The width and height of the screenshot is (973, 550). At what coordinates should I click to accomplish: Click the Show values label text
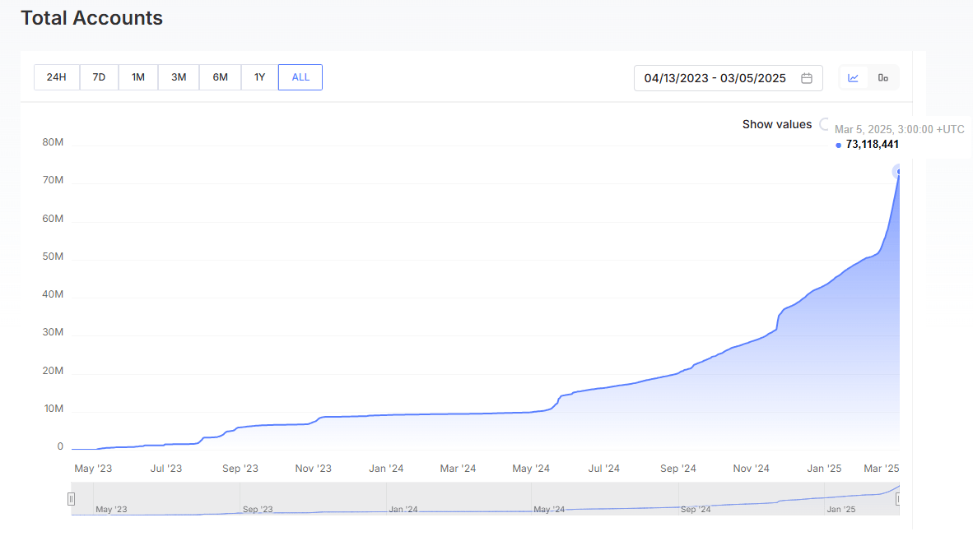coord(776,124)
